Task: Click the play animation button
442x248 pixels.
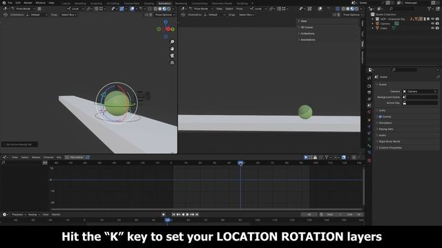Action: point(187,214)
